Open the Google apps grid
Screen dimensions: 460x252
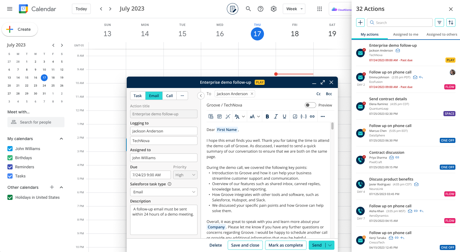point(320,9)
